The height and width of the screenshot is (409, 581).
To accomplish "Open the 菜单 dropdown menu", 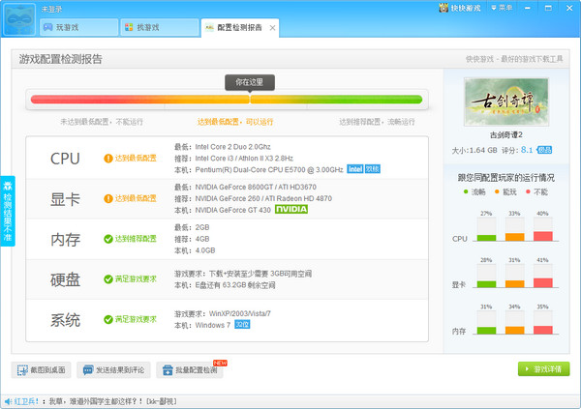I will (x=502, y=8).
